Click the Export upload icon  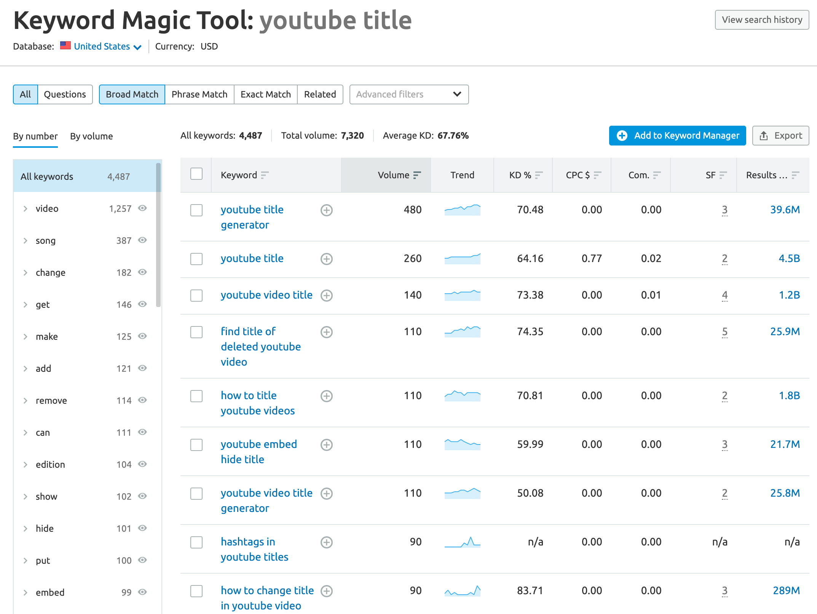[x=763, y=136]
